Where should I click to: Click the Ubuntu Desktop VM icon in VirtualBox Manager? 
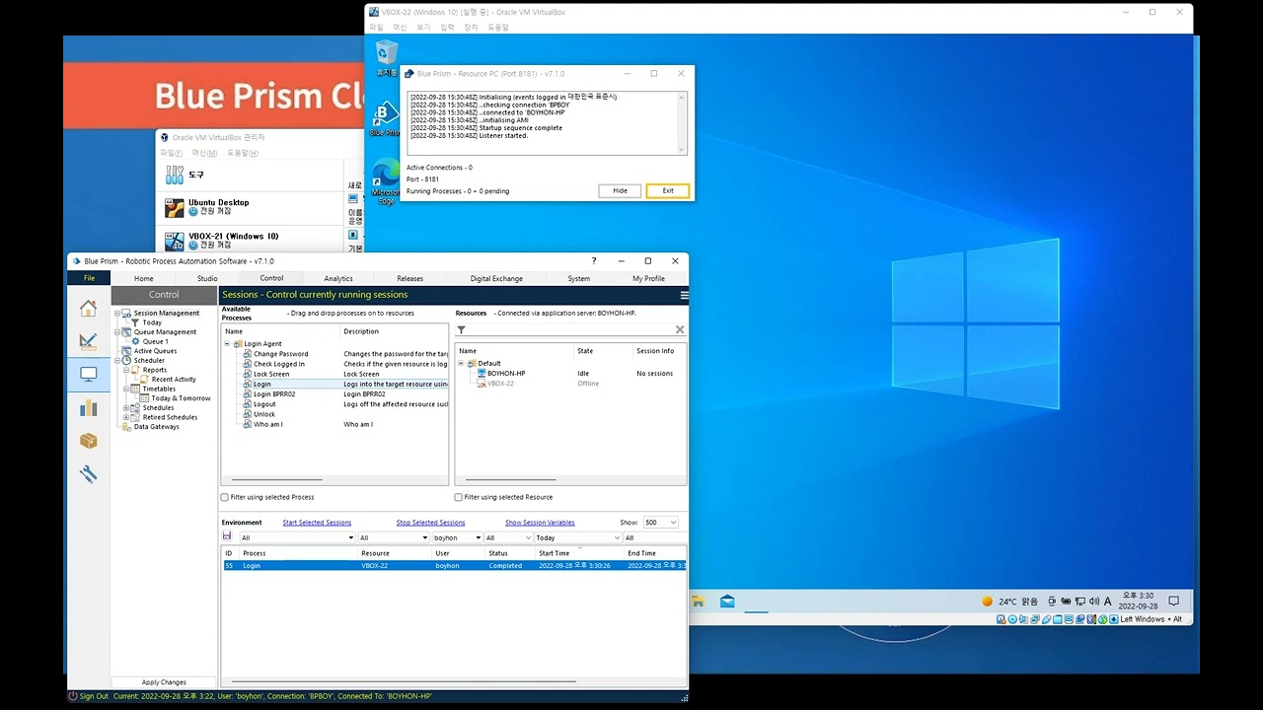[x=175, y=207]
